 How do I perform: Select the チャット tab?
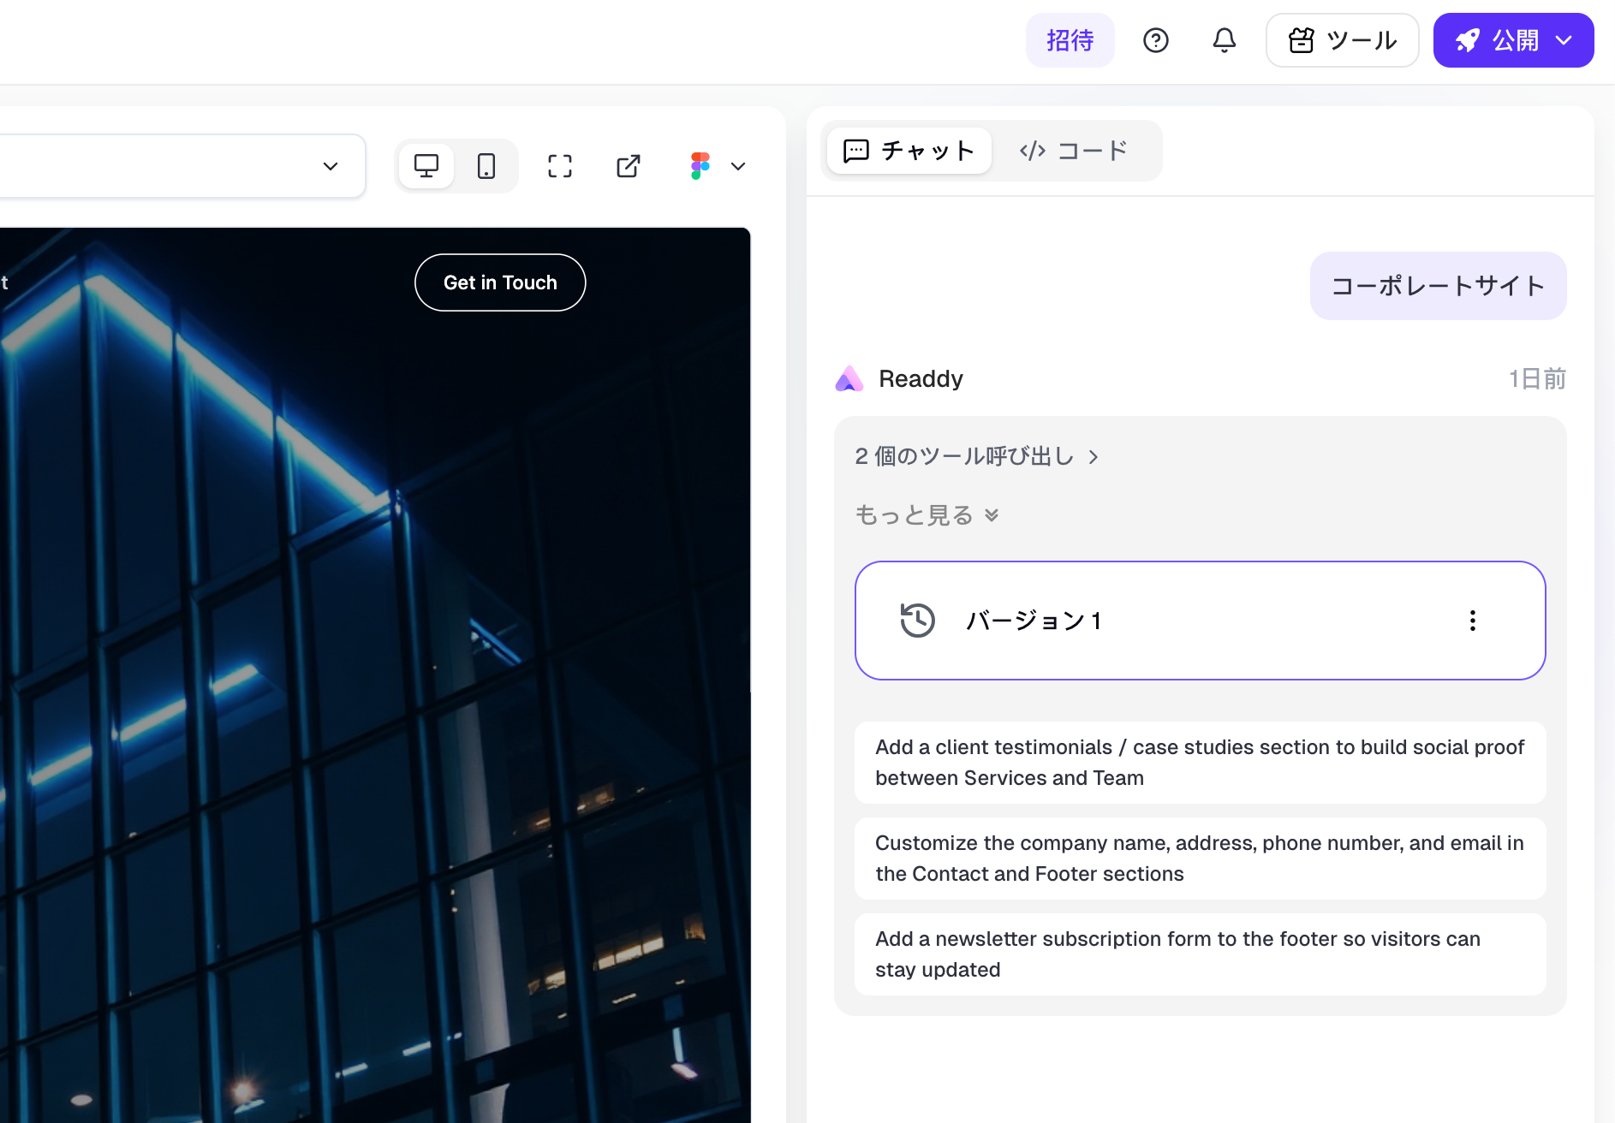[909, 151]
